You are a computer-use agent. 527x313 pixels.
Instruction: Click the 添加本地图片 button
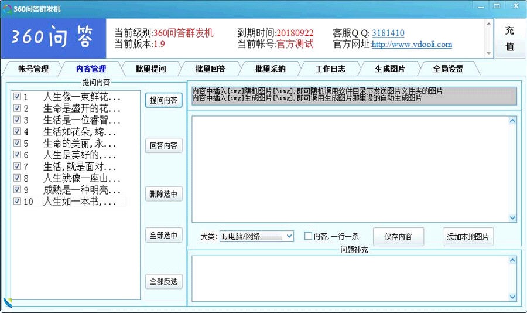pyautogui.click(x=468, y=237)
